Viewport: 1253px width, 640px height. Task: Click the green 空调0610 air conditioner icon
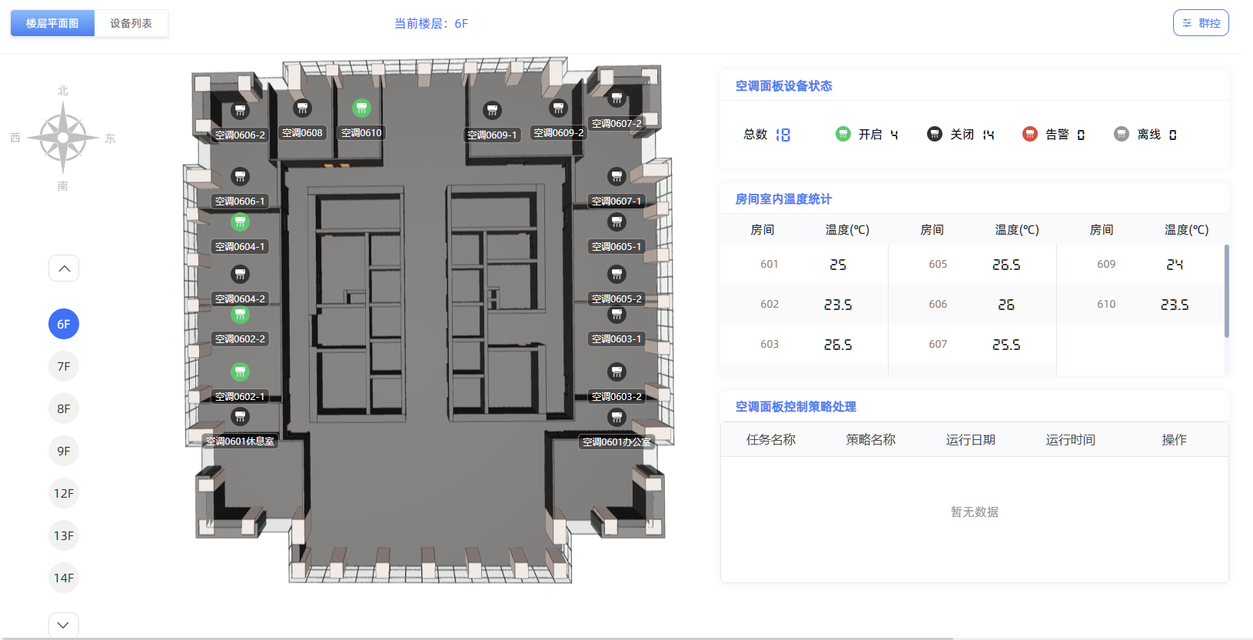(361, 108)
